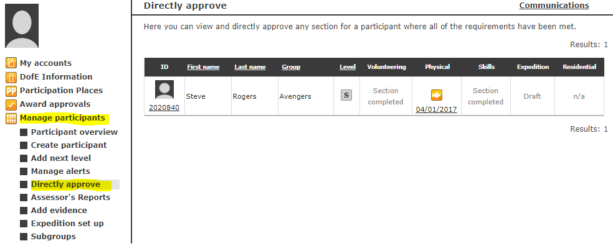Open participant ID 2020840
The image size is (613, 246).
(x=164, y=107)
